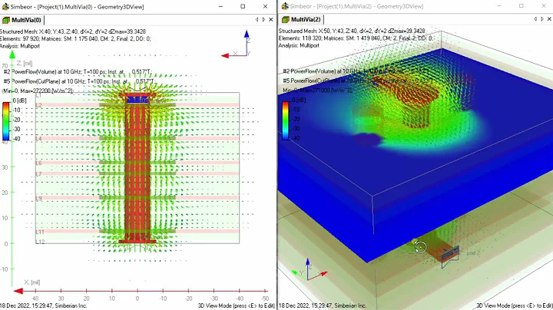This screenshot has height=310, width=553.
Task: Click the 'Z, [mil]' axis label
Action: tap(25, 64)
